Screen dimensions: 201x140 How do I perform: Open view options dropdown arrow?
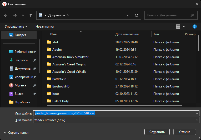(184, 27)
